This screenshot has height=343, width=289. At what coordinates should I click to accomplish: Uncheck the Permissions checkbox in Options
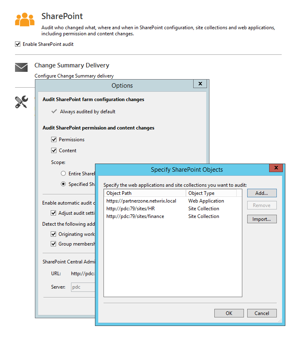coord(54,140)
